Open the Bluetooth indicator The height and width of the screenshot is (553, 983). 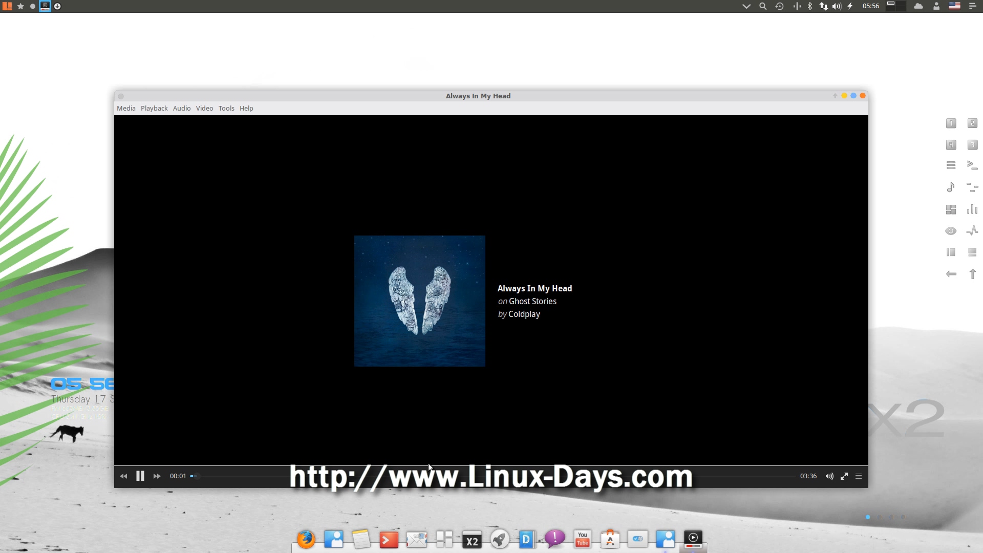(x=809, y=6)
